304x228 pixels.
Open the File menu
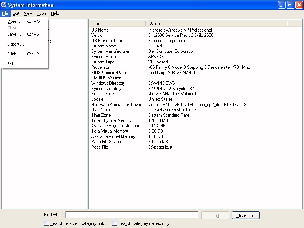(5, 13)
